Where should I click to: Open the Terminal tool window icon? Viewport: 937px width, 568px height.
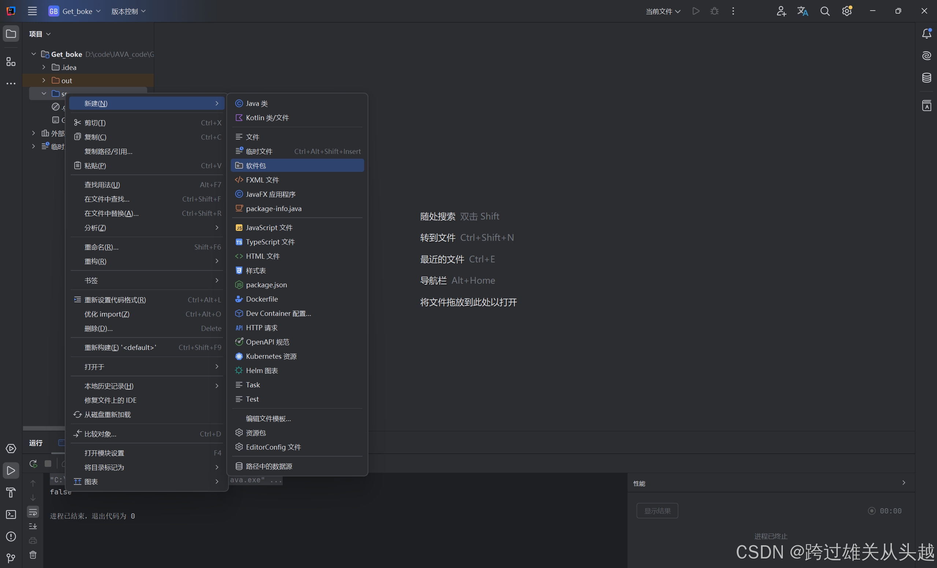coord(11,514)
